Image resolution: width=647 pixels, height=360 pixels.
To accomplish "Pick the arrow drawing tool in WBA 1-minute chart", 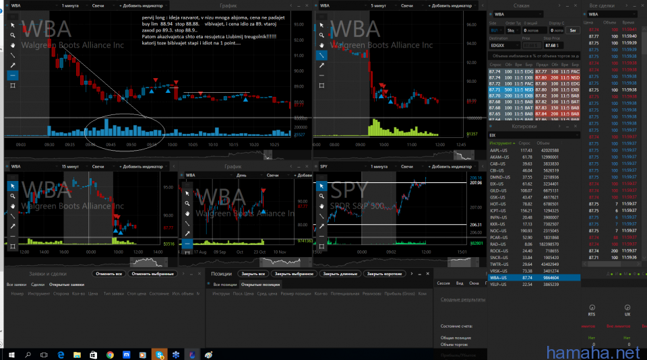I will [x=13, y=65].
